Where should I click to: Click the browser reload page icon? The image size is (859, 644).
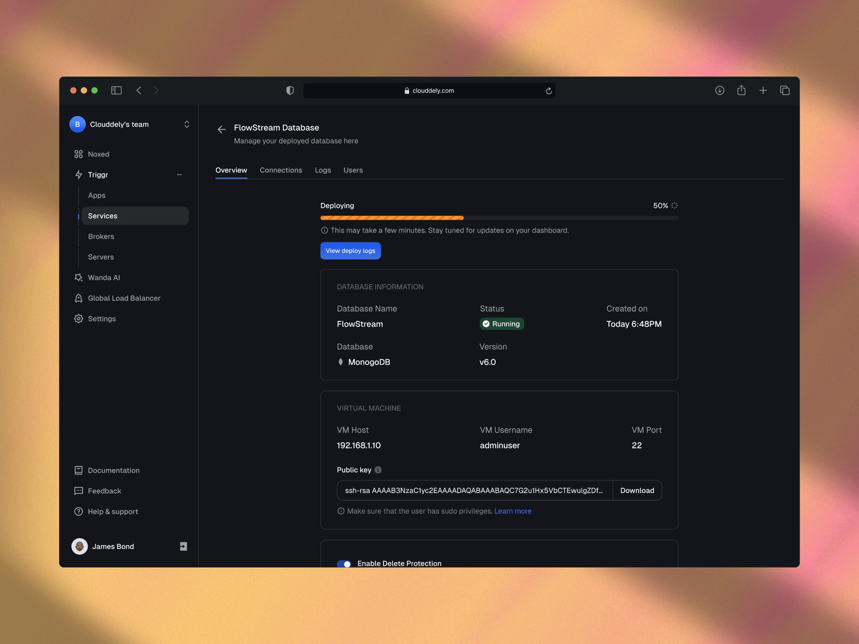pyautogui.click(x=548, y=90)
